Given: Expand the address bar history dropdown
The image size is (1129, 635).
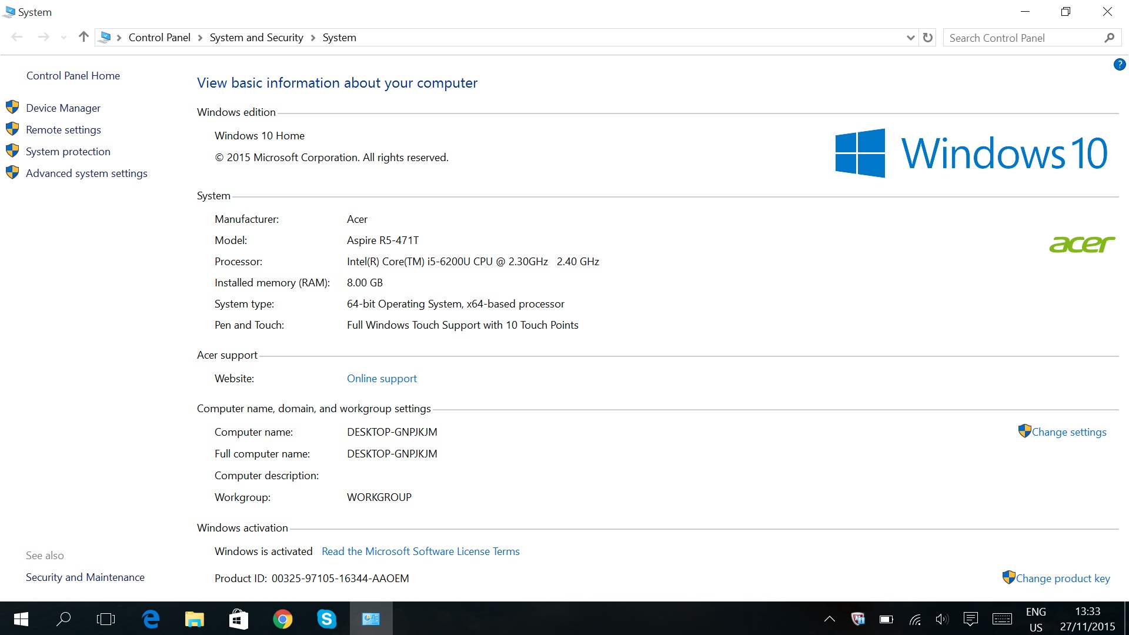Looking at the screenshot, I should coord(910,38).
